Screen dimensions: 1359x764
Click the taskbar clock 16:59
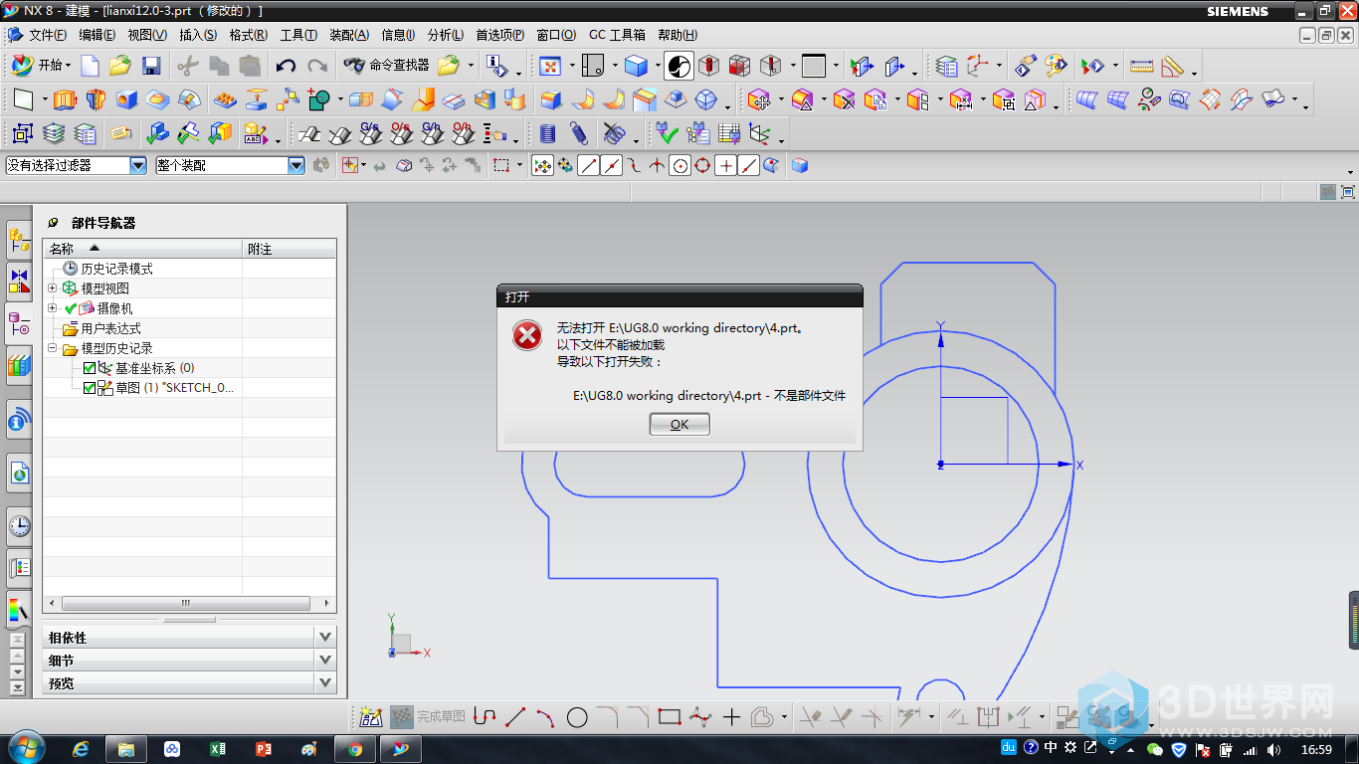click(1316, 749)
